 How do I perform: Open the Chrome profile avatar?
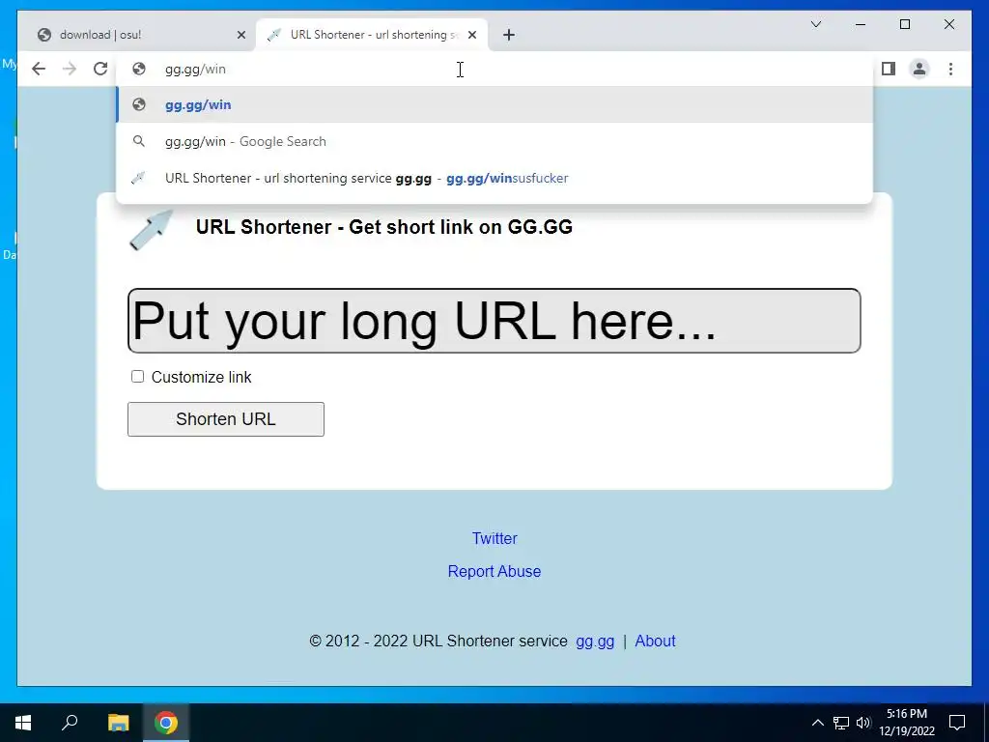(x=919, y=69)
